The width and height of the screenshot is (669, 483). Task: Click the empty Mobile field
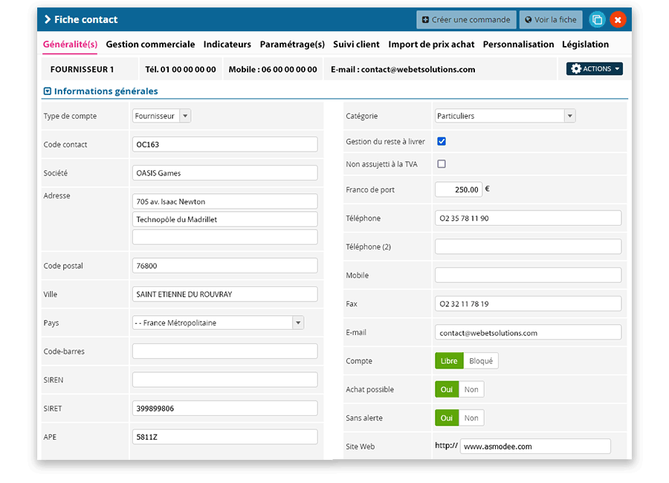[529, 275]
